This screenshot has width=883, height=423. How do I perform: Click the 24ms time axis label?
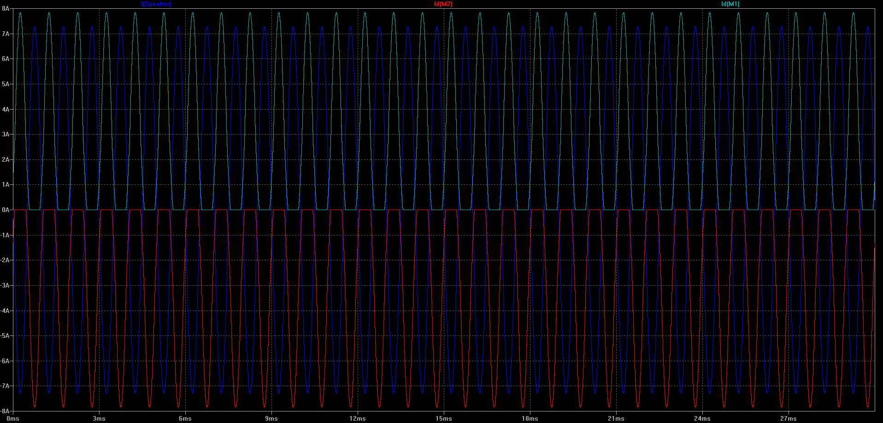pos(702,419)
